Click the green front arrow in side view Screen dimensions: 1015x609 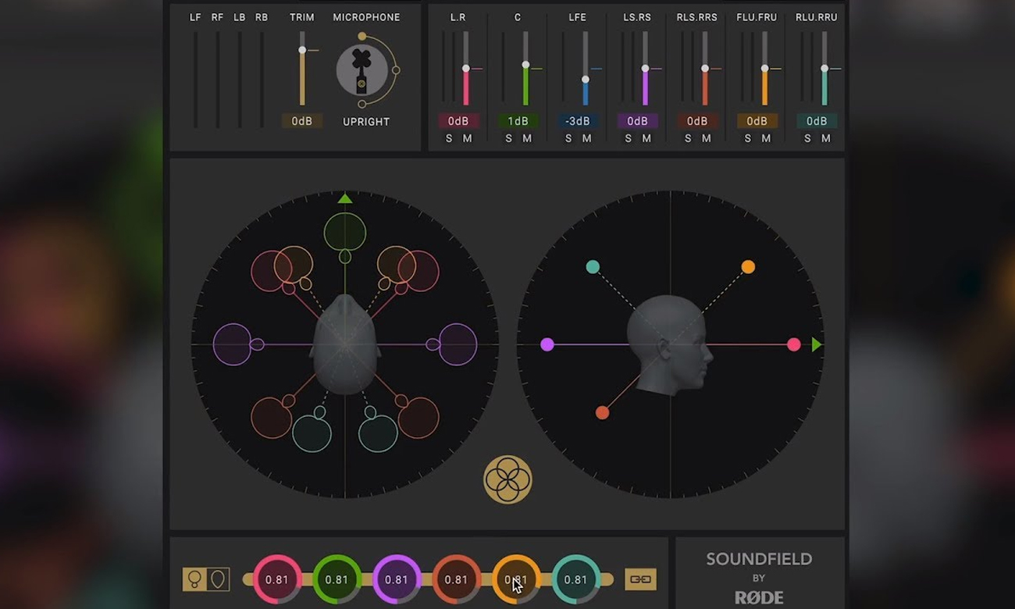[817, 344]
